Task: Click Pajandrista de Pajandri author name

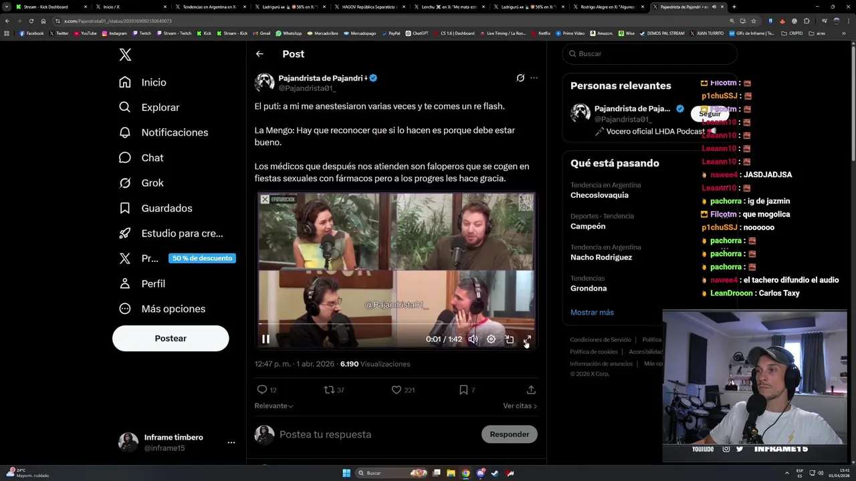Action: 323,78
